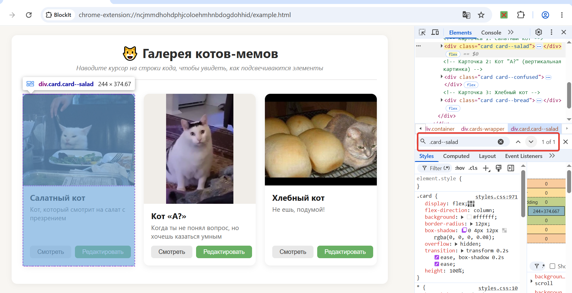Toggle the :hov element state panel

[x=460, y=168]
